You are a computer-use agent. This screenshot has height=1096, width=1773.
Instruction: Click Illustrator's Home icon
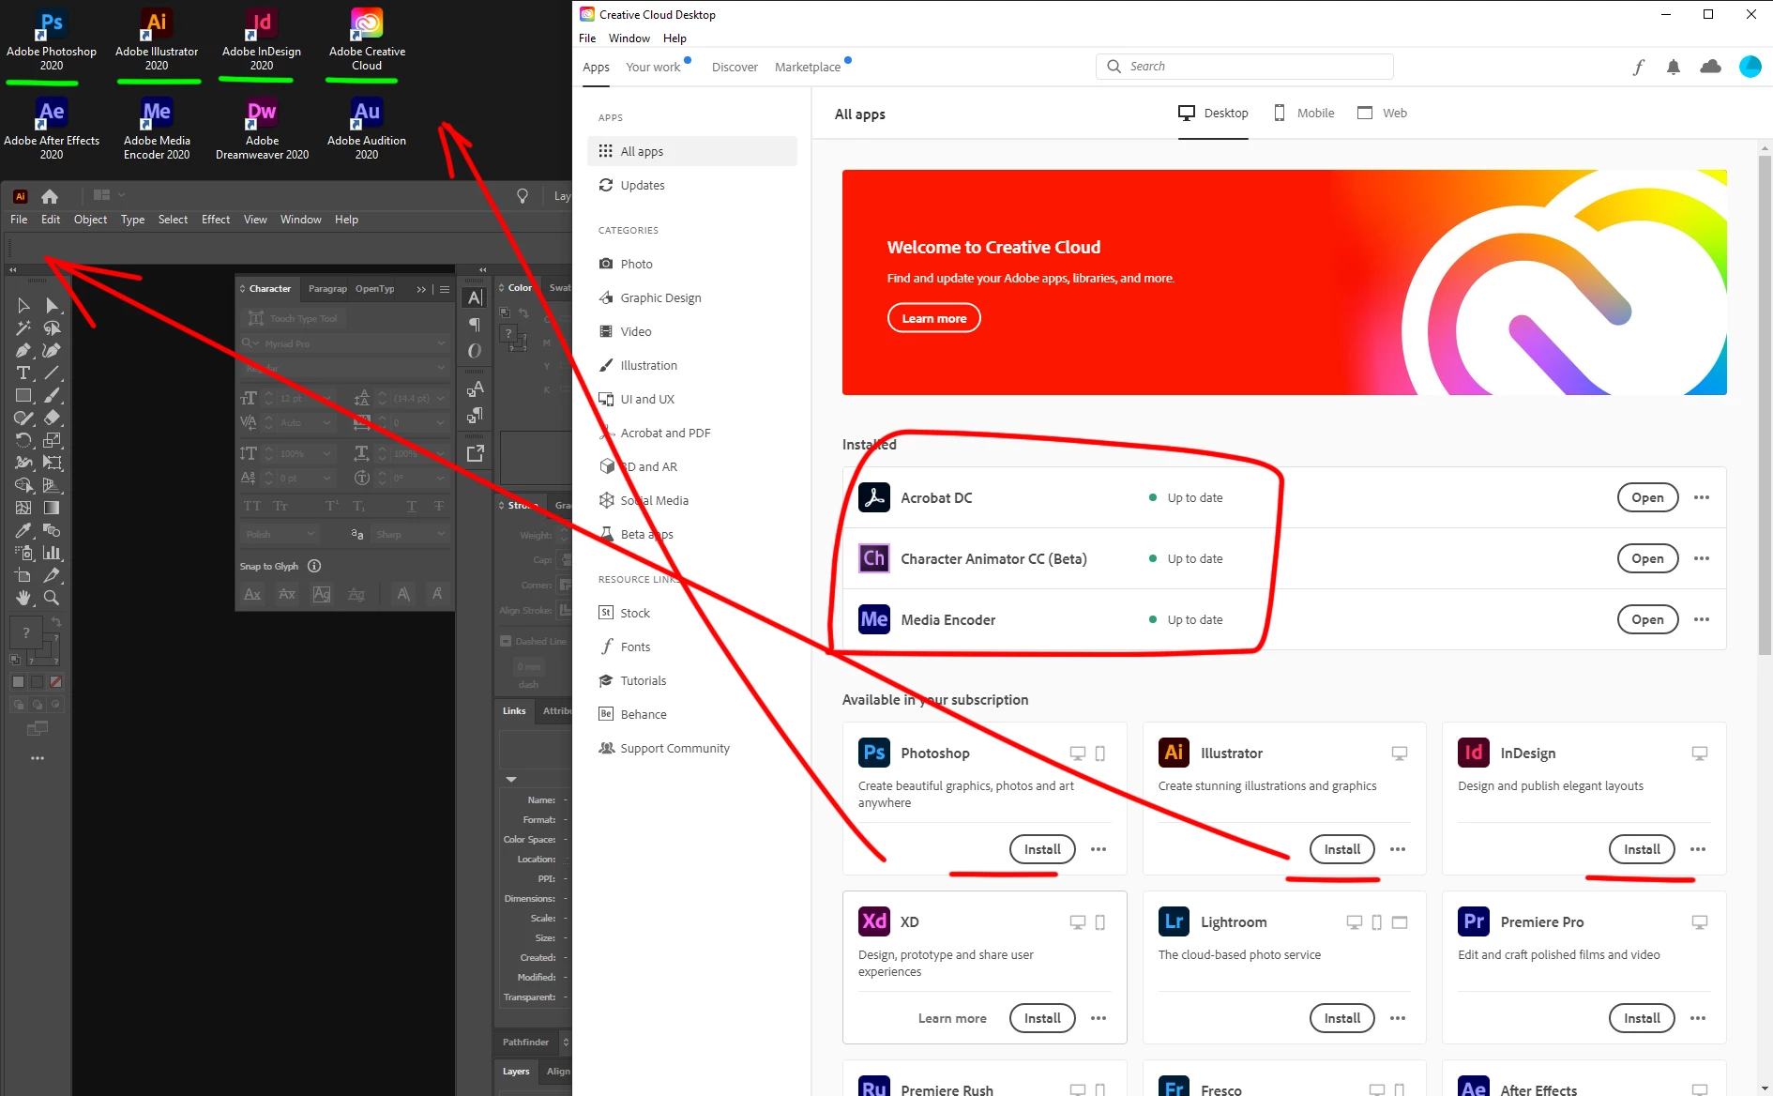point(50,196)
